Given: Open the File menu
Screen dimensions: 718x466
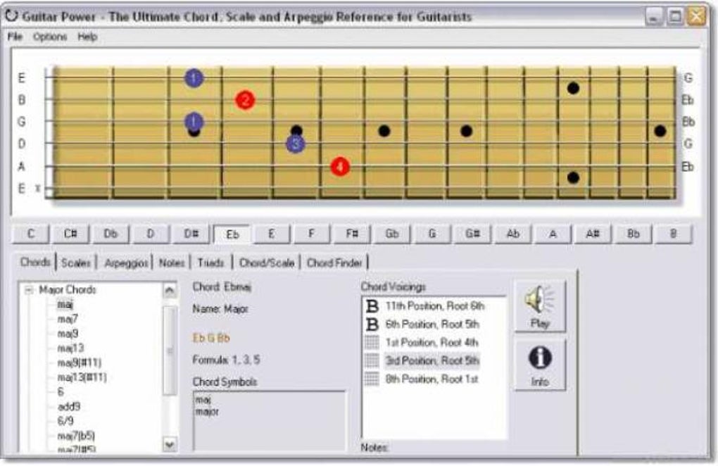Looking at the screenshot, I should pyautogui.click(x=15, y=37).
